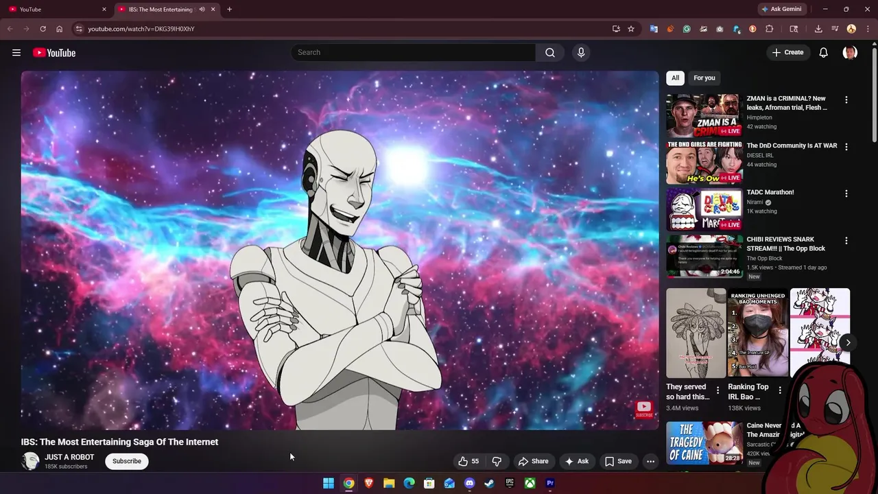Viewport: 878px width, 494px height.
Task: Install app icon in address bar
Action: (x=616, y=29)
